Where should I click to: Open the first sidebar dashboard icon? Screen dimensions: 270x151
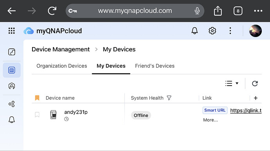(x=12, y=52)
